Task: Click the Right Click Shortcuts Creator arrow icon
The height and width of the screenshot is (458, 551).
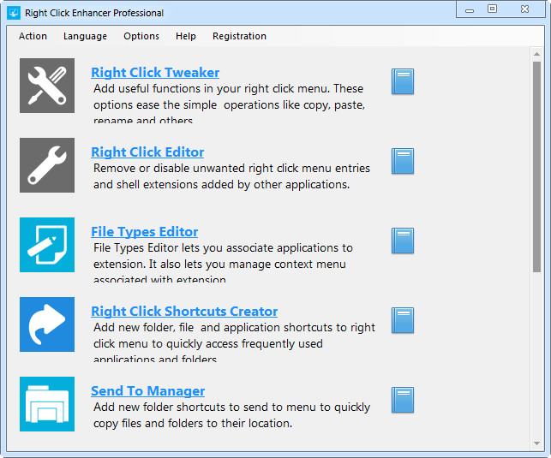Action: (47, 324)
